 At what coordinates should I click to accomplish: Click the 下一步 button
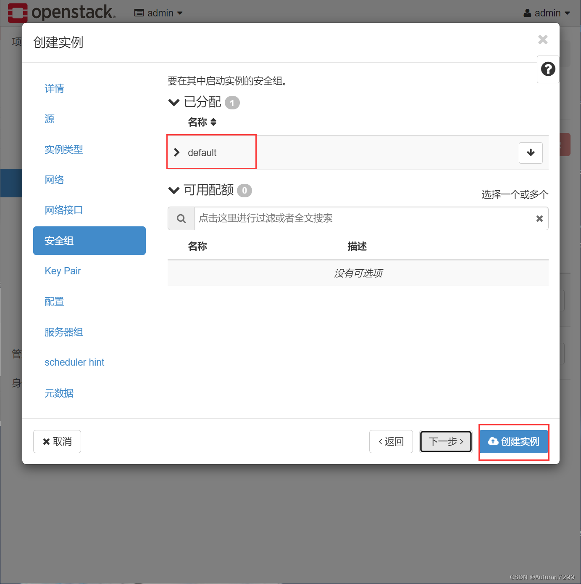(x=446, y=441)
